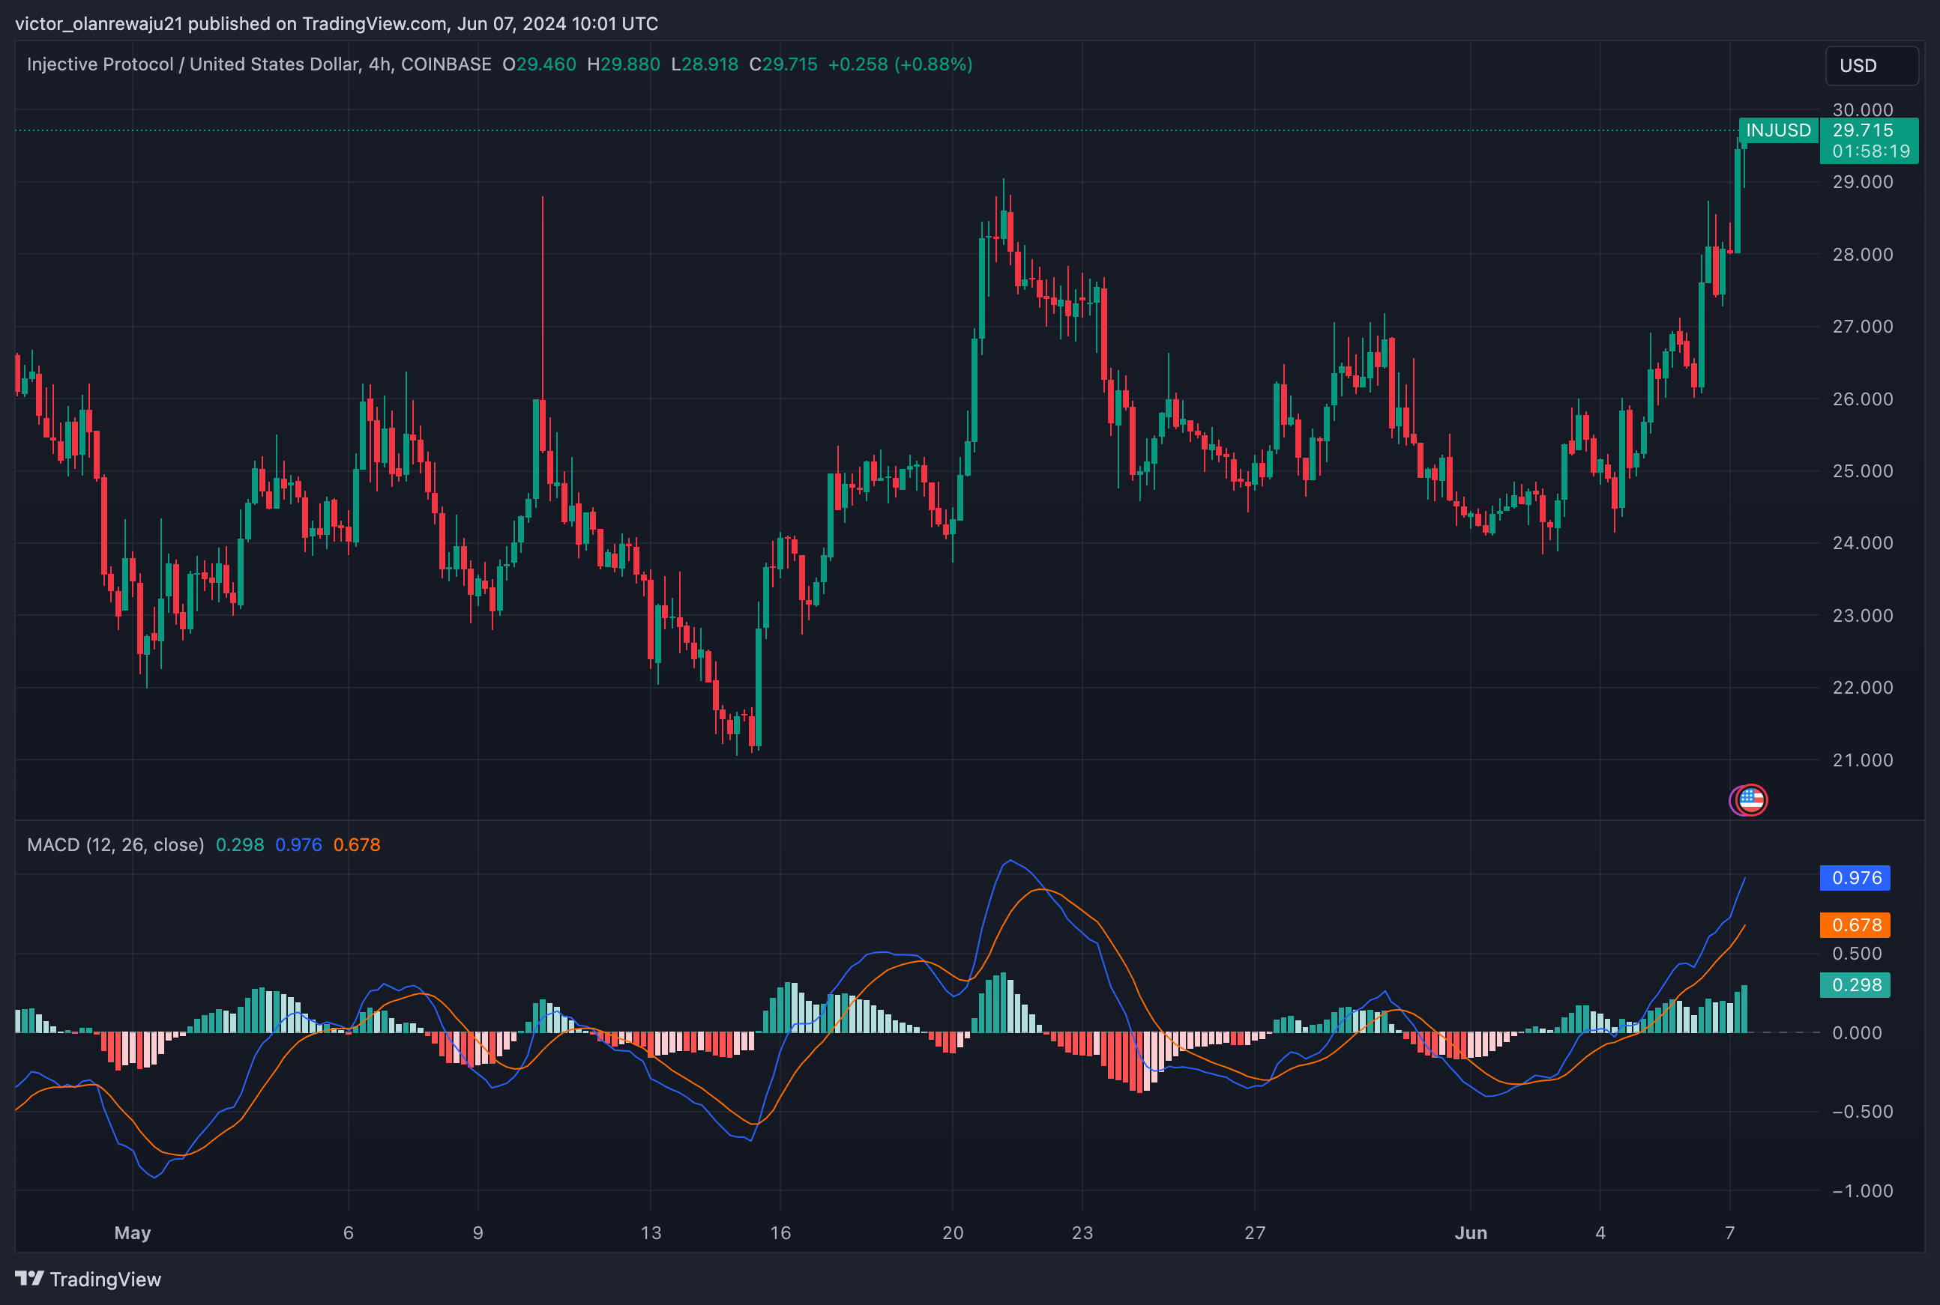The width and height of the screenshot is (1940, 1305).
Task: Click the green 0.298 histogram axis label
Action: click(x=1855, y=984)
